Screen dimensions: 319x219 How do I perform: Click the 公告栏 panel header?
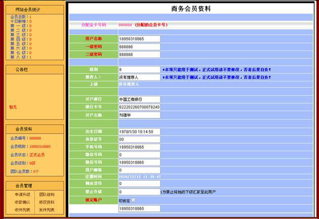coord(34,70)
